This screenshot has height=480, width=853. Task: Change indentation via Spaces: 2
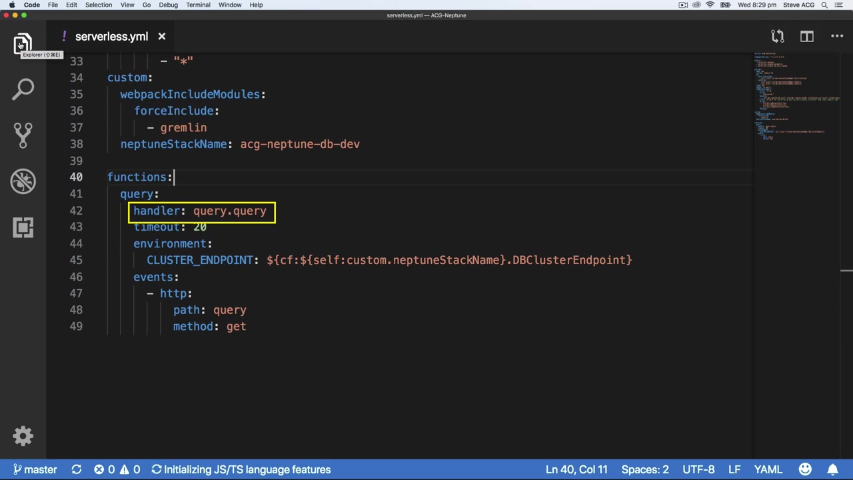[x=644, y=469]
